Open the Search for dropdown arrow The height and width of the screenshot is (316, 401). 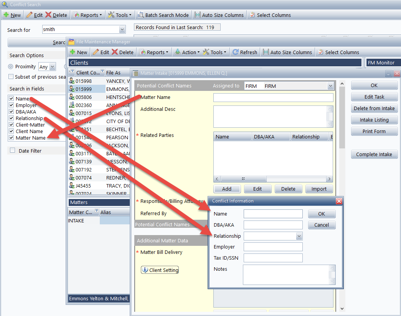tap(122, 30)
